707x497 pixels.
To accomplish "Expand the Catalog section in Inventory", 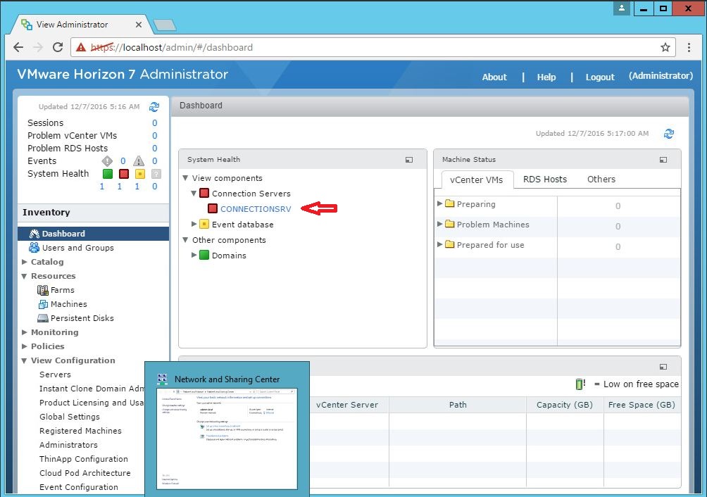I will tap(25, 262).
